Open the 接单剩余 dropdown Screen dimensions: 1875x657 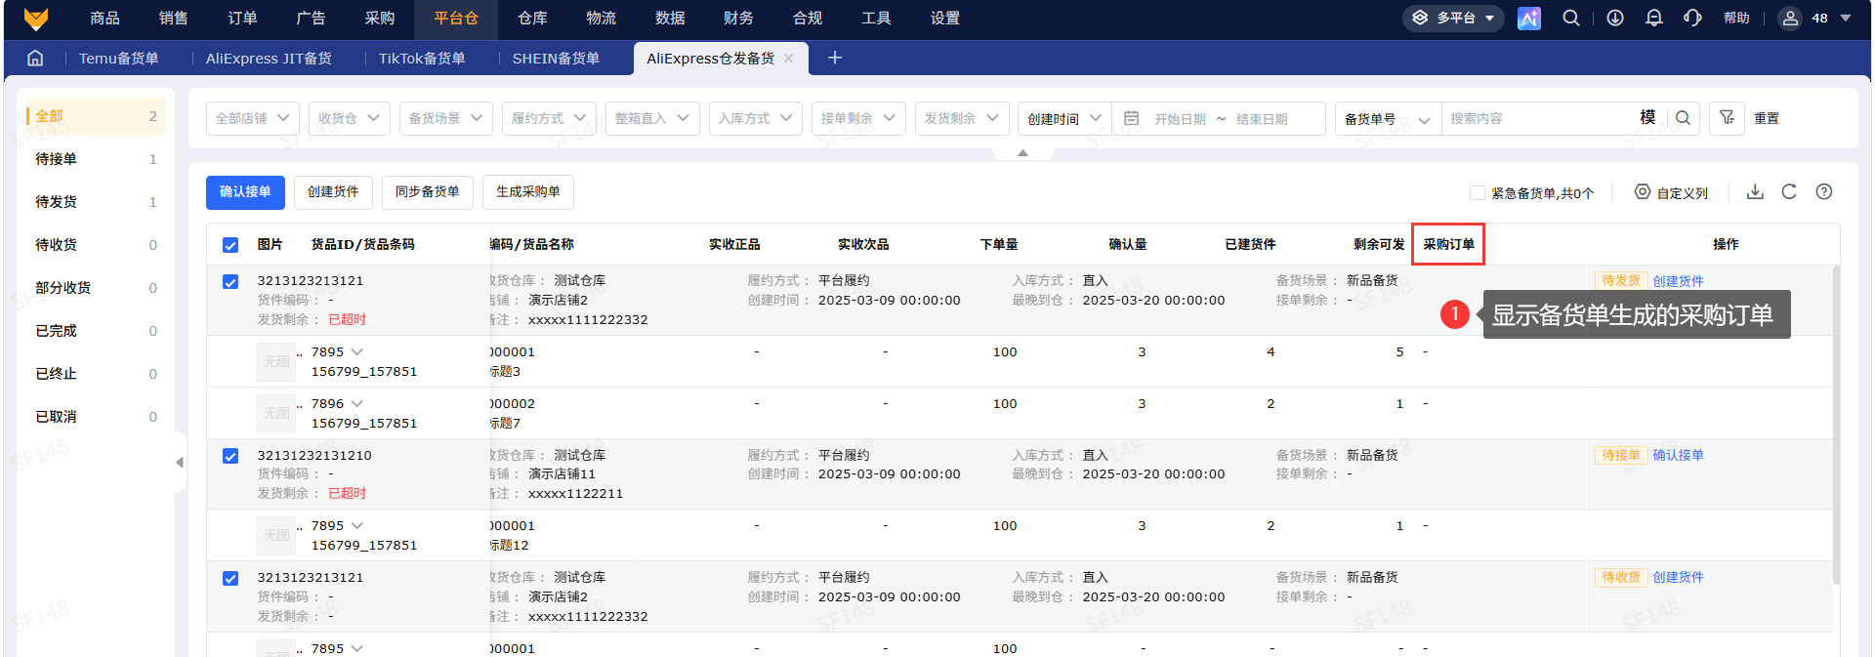(858, 118)
